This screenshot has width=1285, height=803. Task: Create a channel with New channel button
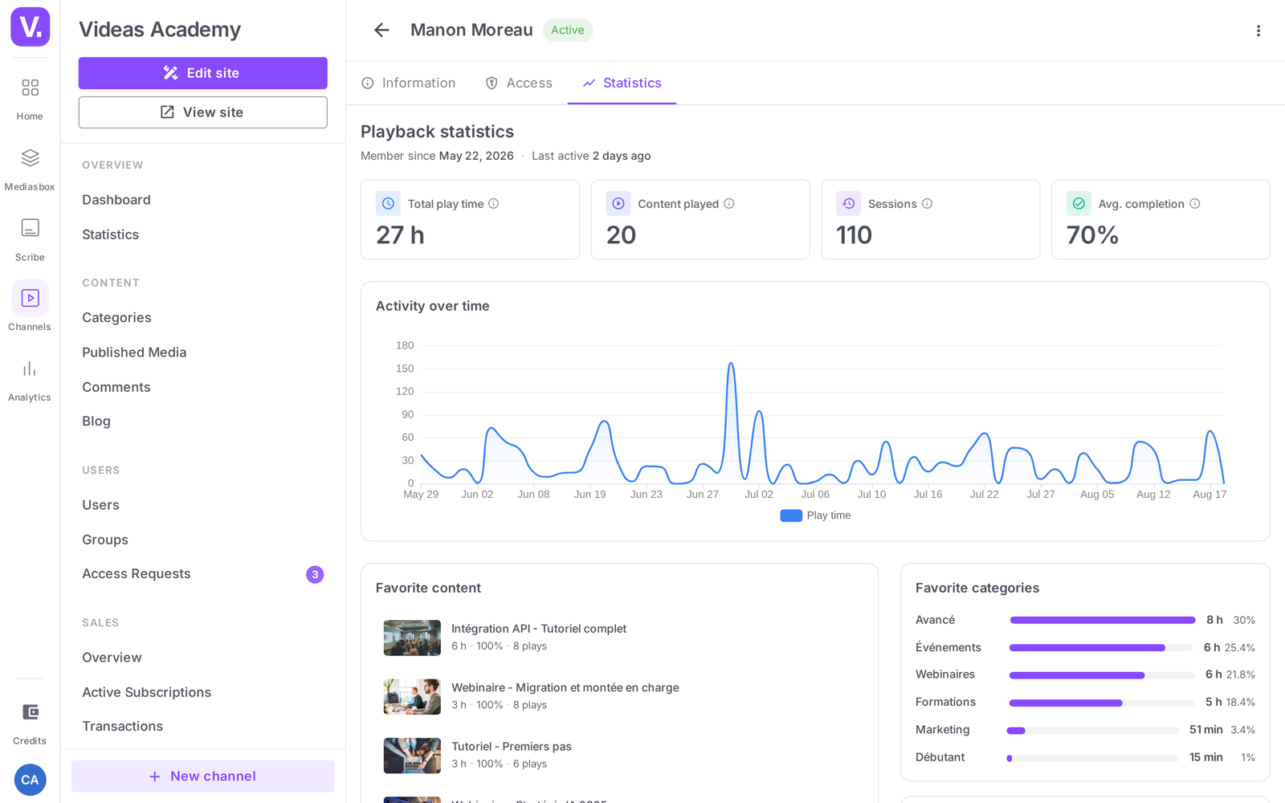[x=203, y=777]
